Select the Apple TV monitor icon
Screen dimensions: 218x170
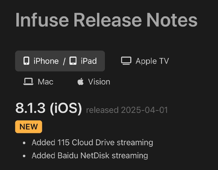tap(126, 61)
